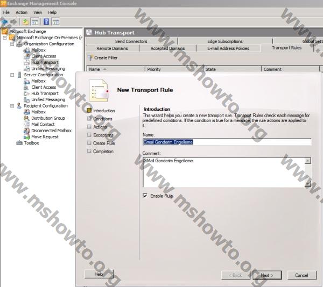Switch to E-mail Address Policies tab
Image resolution: width=323 pixels, height=287 pixels.
click(x=228, y=48)
